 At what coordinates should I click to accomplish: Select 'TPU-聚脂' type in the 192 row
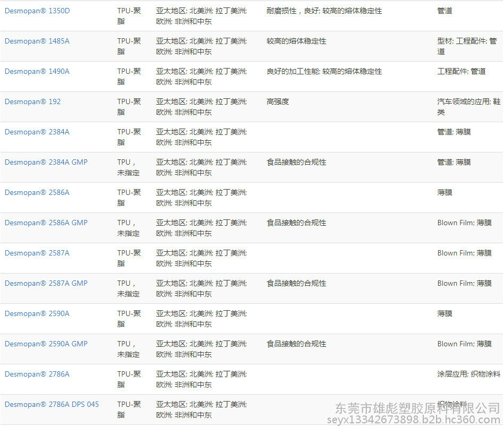129,107
